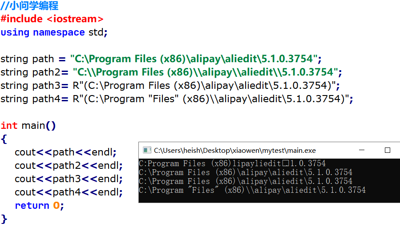The width and height of the screenshot is (400, 227).
Task: Click the string path4= raw string line
Action: [x=177, y=99]
